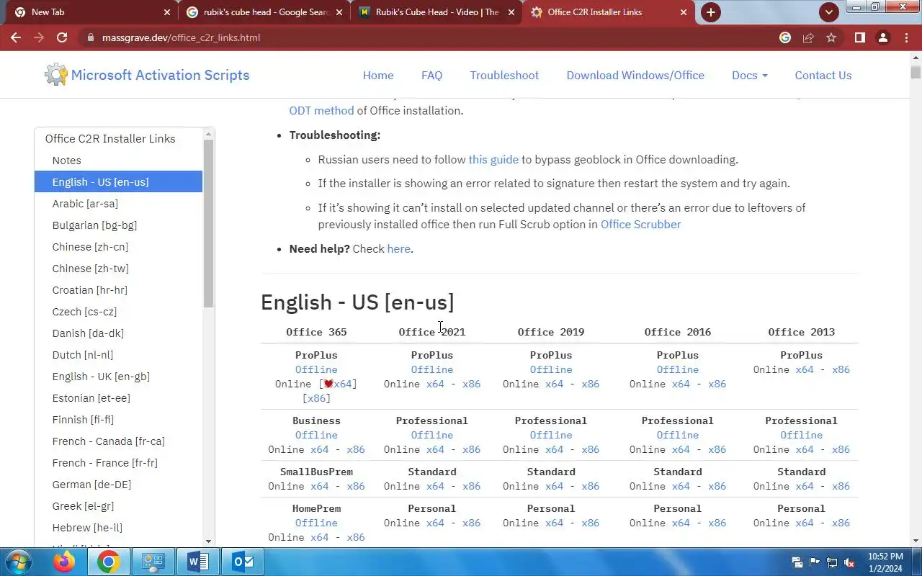Image resolution: width=922 pixels, height=576 pixels.
Task: Click the Microsoft Activation Scripts title link
Action: pyautogui.click(x=160, y=75)
